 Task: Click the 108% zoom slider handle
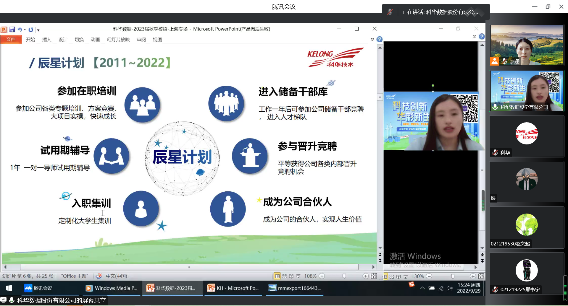(344, 276)
